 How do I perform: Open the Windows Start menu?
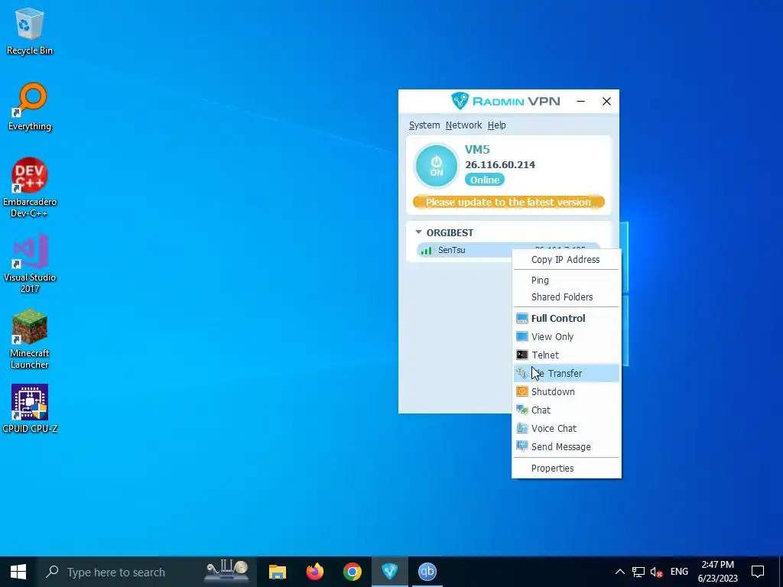[18, 572]
